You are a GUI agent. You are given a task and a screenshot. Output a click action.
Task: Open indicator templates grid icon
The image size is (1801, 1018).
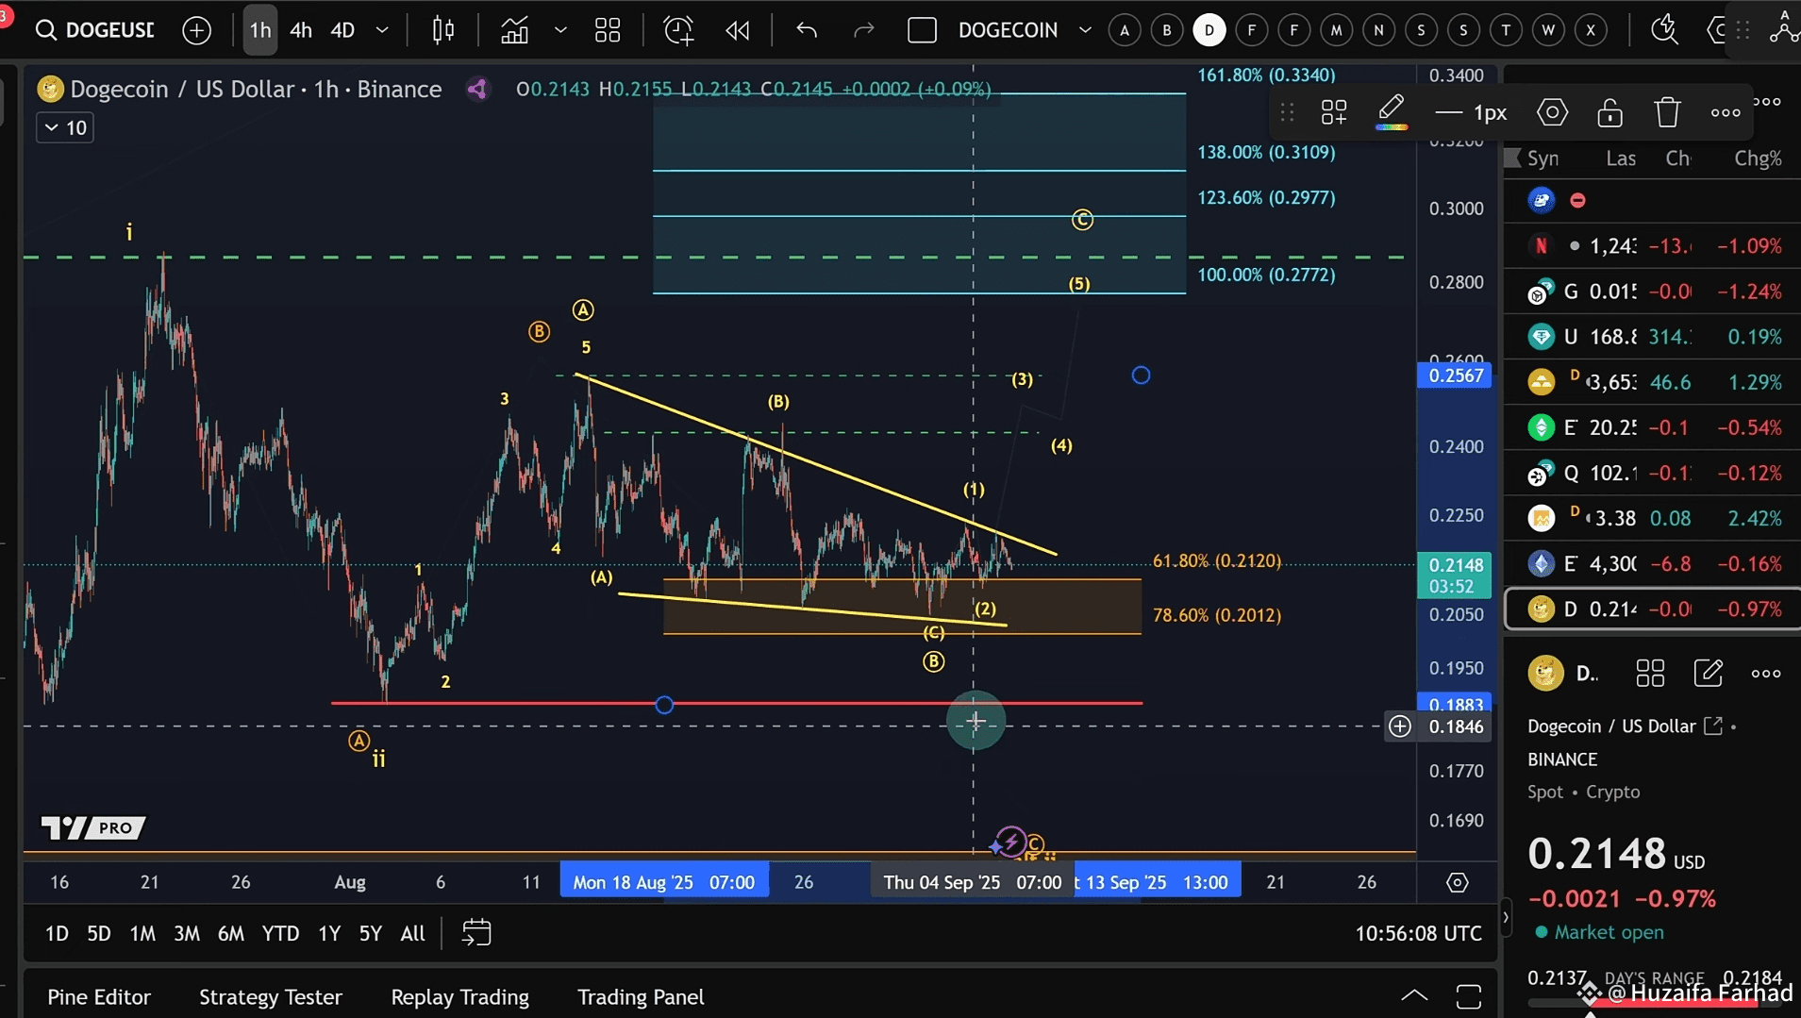pos(608,30)
